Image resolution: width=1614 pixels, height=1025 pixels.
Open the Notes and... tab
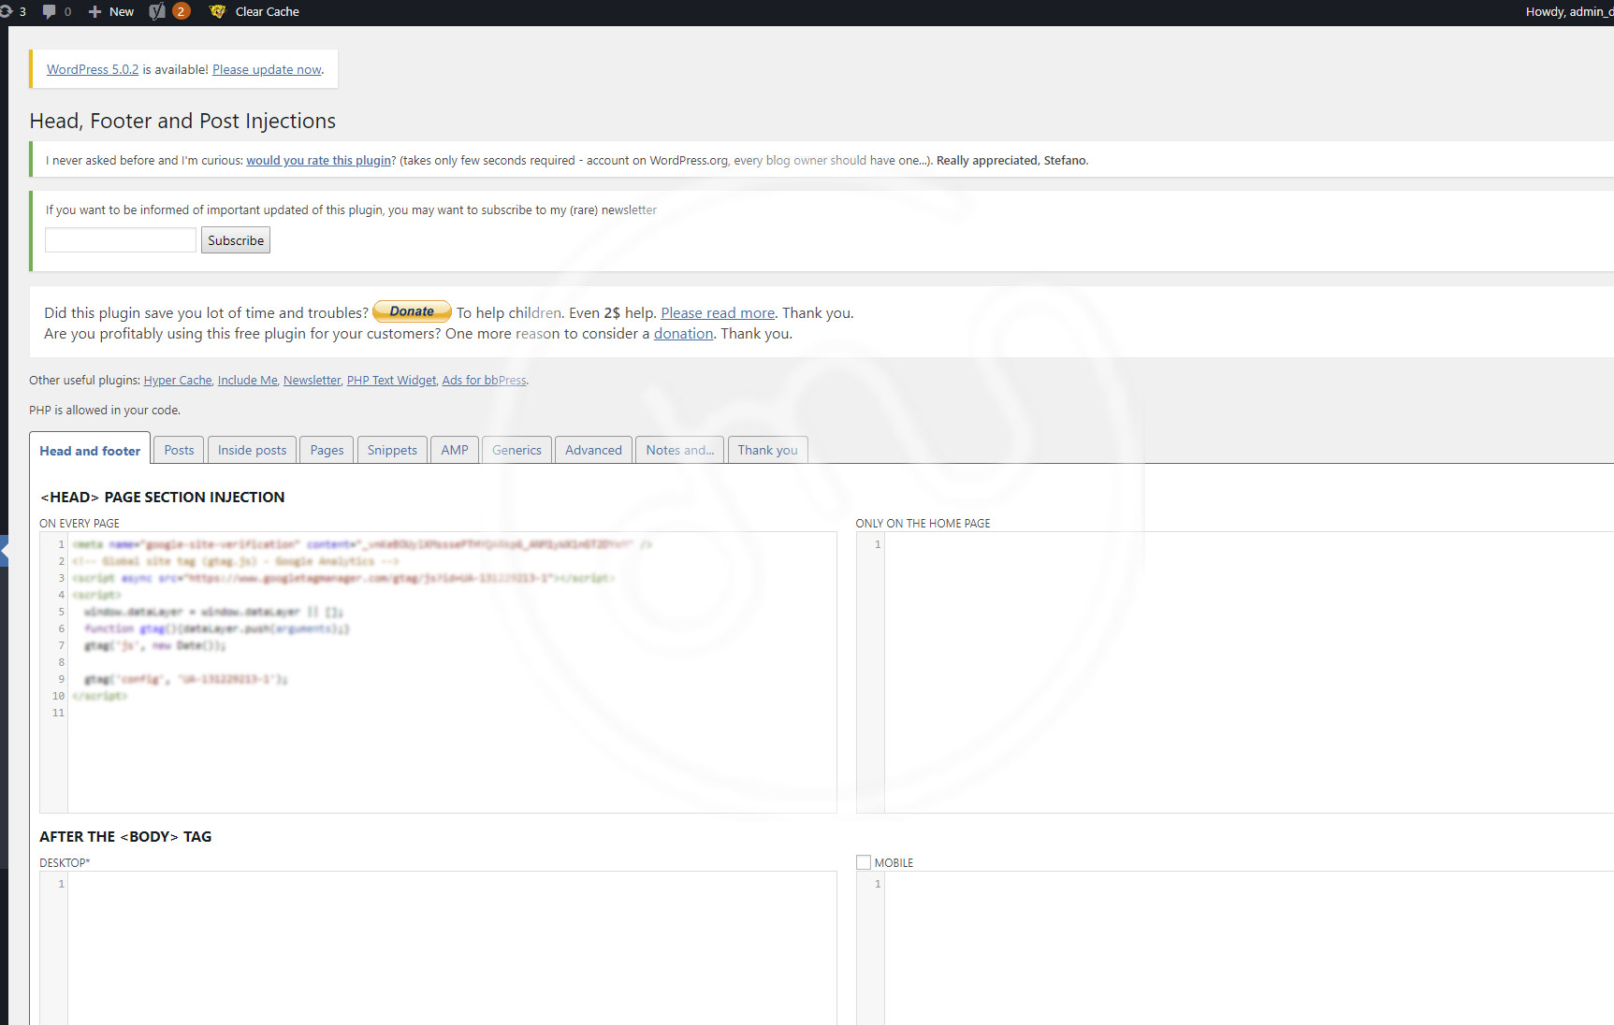click(x=680, y=450)
